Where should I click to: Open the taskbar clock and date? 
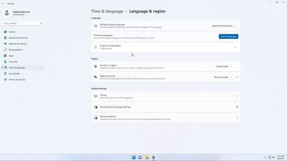tap(280, 157)
